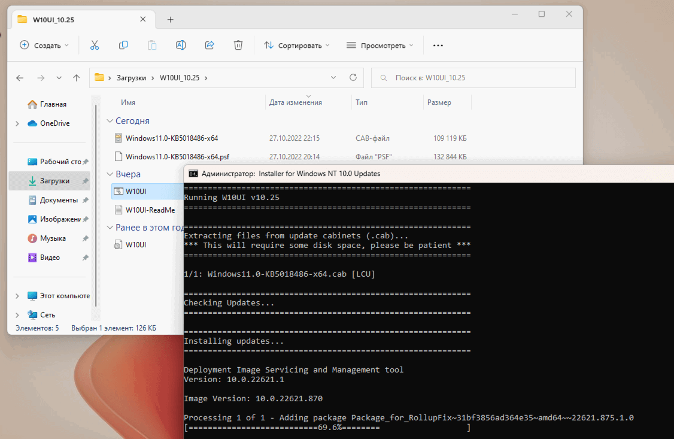
Task: Expand recent locations chevron
Action: (59, 78)
